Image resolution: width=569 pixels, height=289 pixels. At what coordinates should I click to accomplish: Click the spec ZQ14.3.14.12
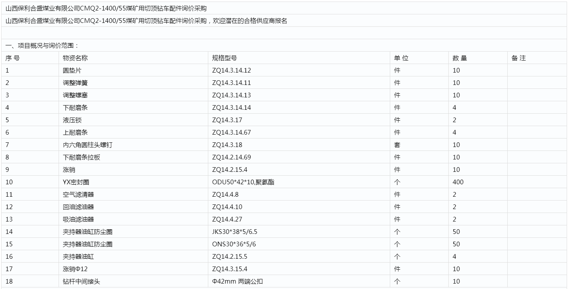pos(232,71)
